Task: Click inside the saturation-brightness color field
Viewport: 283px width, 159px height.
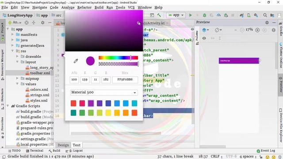Action: click(104, 30)
